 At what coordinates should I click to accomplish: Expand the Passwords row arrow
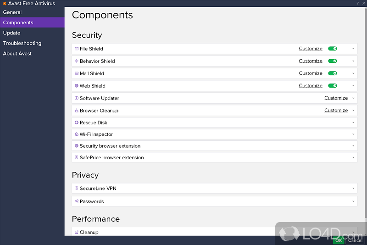353,202
